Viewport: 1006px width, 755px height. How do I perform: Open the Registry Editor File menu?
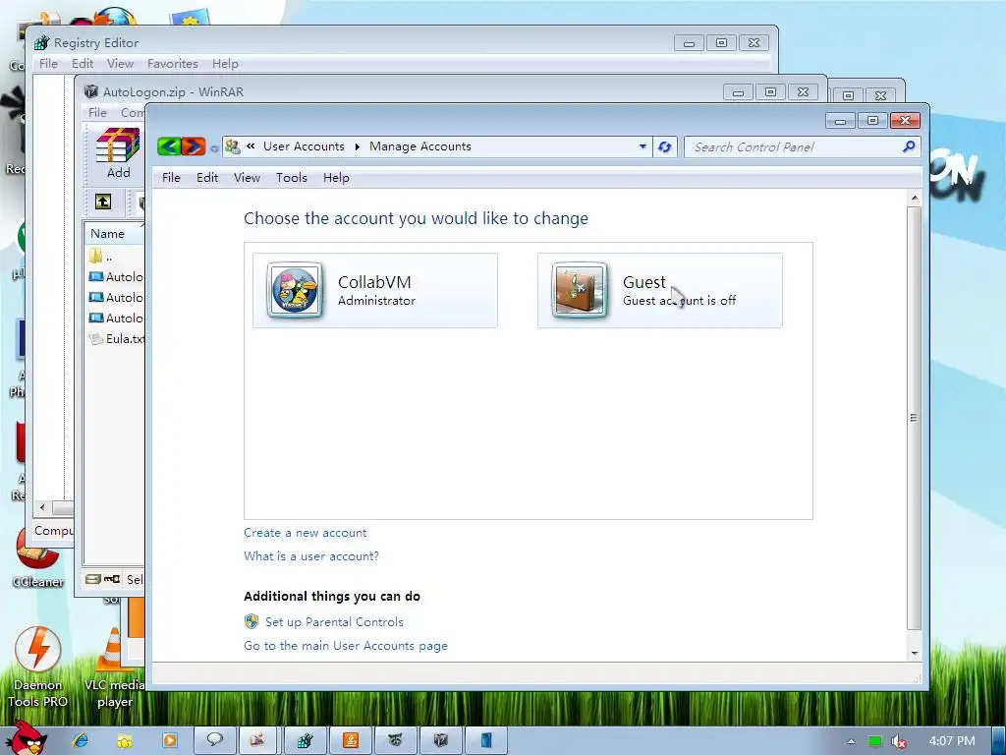[x=48, y=64]
